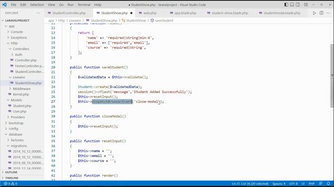Run the PHP file with play icon
The image size is (334, 187).
point(314,13)
